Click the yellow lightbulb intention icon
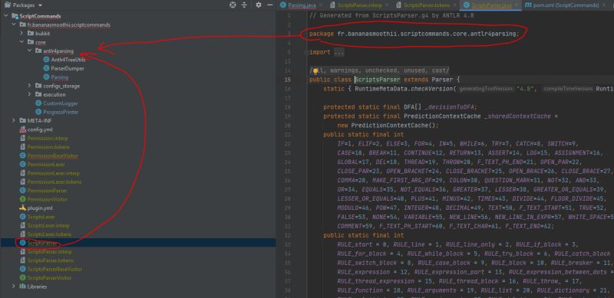The height and width of the screenshot is (298, 614). (315, 70)
